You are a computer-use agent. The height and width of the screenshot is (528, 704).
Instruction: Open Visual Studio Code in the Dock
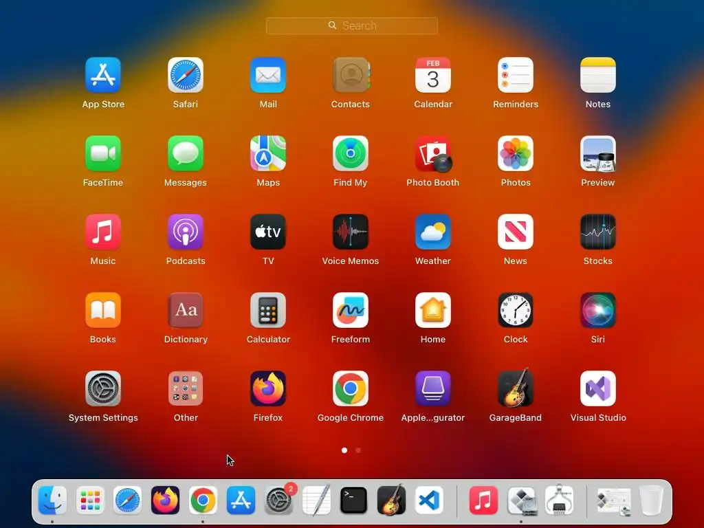point(429,500)
